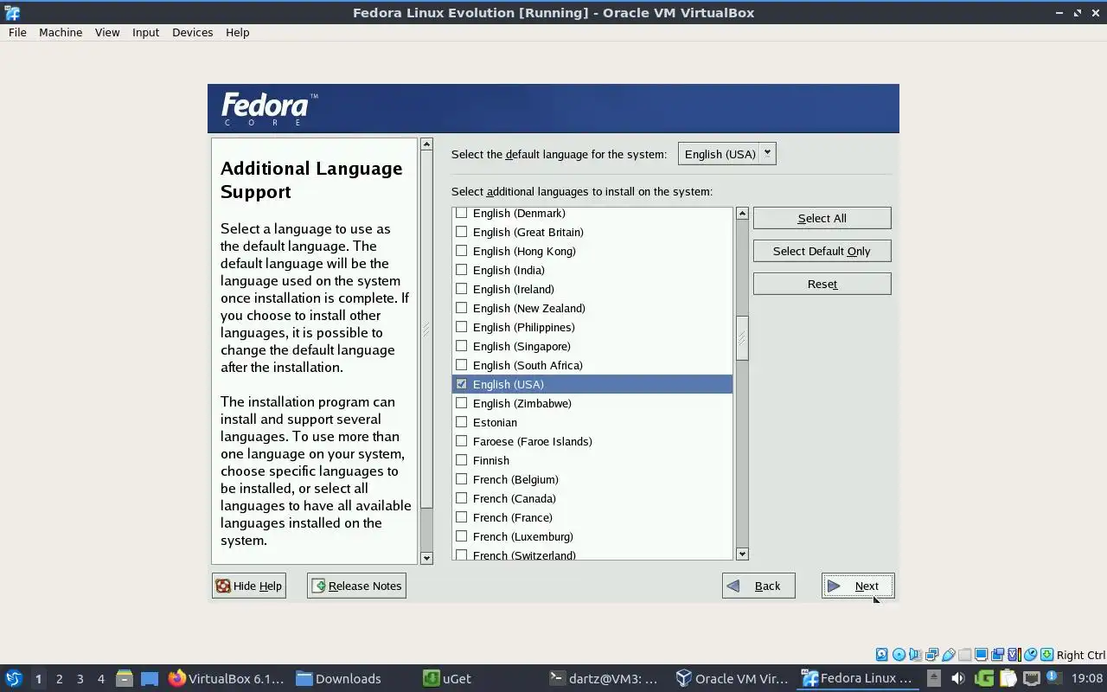Viewport: 1107px width, 692px height.
Task: Open the default language dropdown
Action: point(726,154)
